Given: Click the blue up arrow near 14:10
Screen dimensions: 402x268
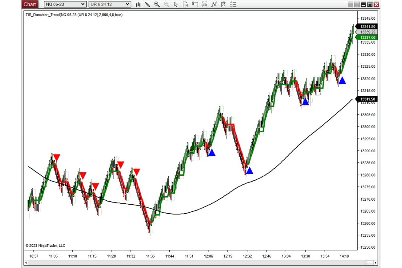Looking at the screenshot, I should tap(342, 80).
